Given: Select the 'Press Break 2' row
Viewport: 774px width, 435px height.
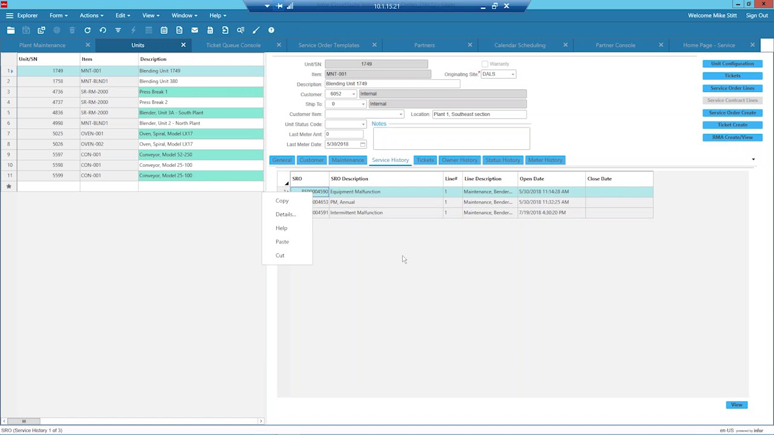Looking at the screenshot, I should 132,102.
